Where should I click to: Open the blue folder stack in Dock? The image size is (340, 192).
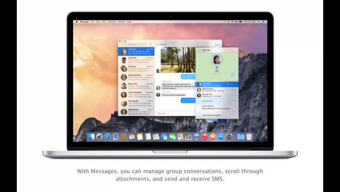click(x=241, y=136)
